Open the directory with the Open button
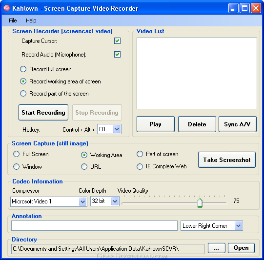This screenshot has width=264, height=260. (x=241, y=248)
